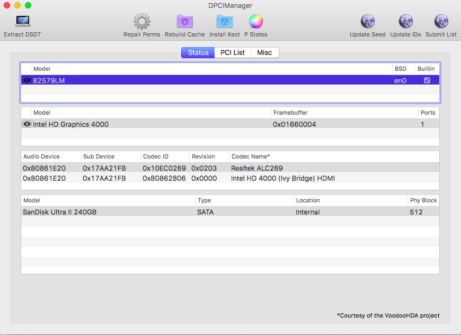Click eye icon beside Intel HD Graphics 4000
This screenshot has height=335, width=461.
click(27, 124)
